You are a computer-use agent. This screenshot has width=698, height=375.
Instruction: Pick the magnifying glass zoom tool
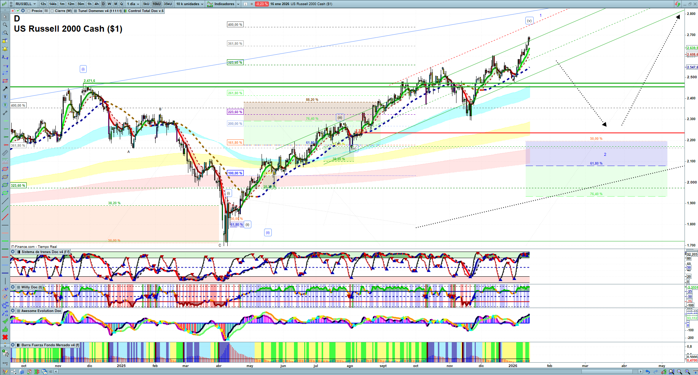pos(5,25)
